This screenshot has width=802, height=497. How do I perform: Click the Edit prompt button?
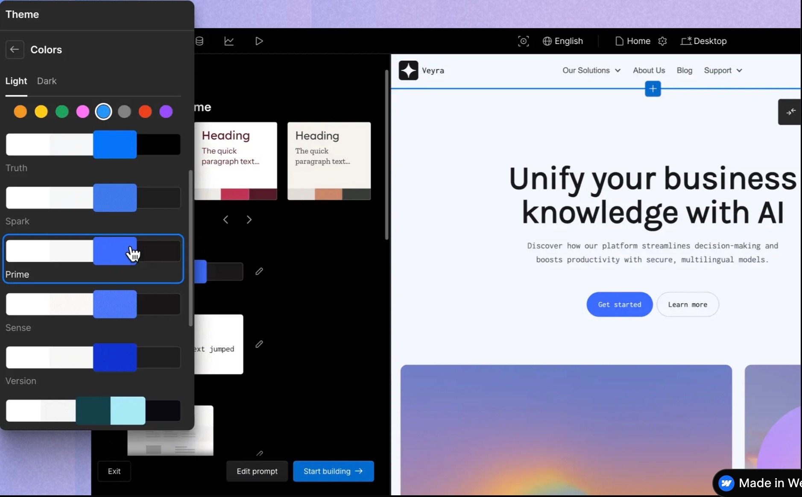click(257, 471)
